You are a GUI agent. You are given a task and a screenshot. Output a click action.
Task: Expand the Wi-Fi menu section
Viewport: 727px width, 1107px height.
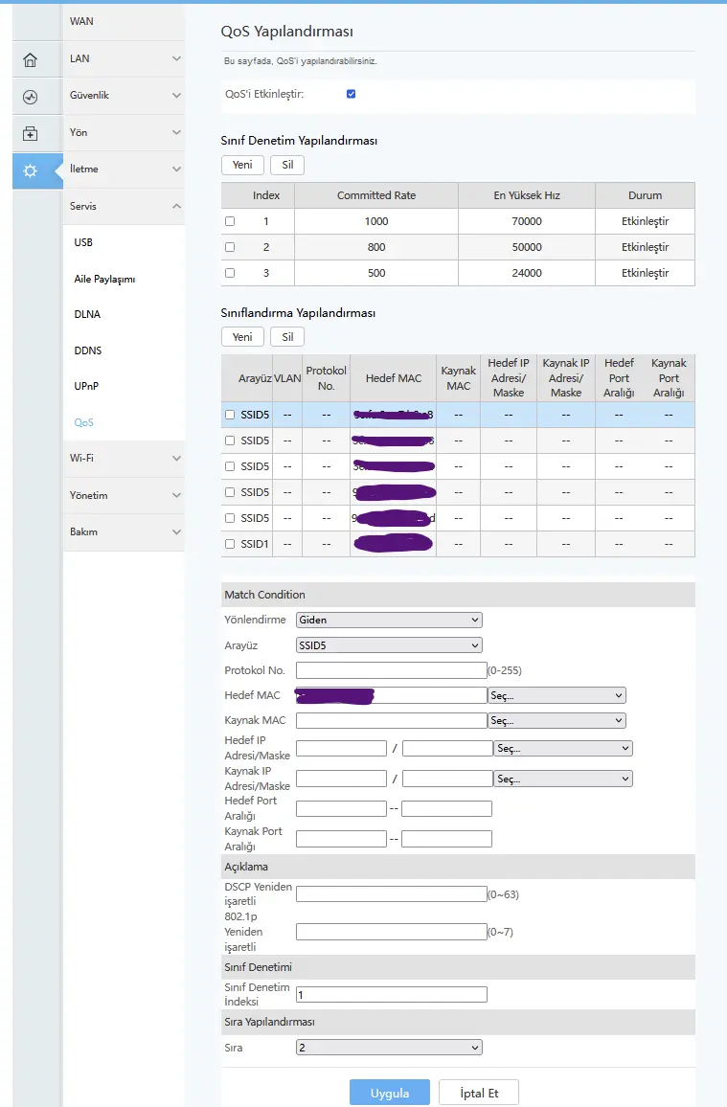124,458
